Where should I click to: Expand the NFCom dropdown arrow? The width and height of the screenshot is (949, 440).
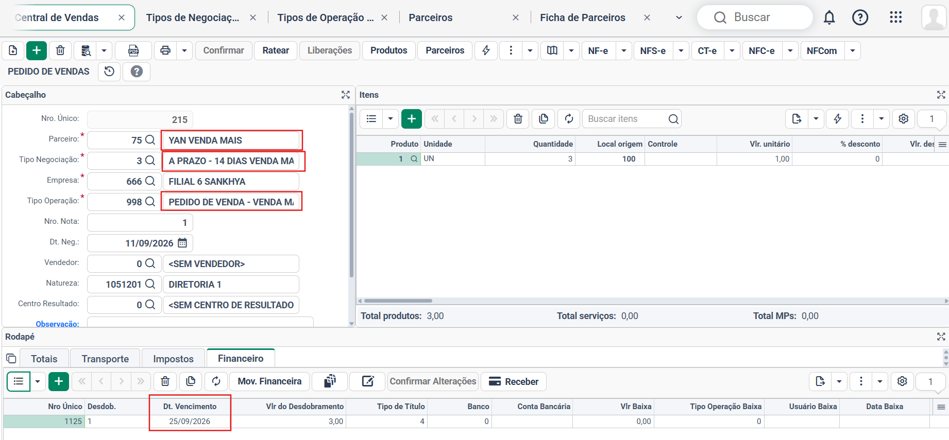pos(853,50)
